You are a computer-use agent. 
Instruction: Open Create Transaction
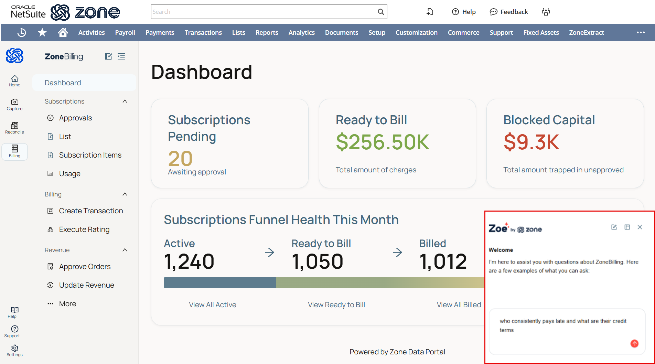tap(91, 211)
